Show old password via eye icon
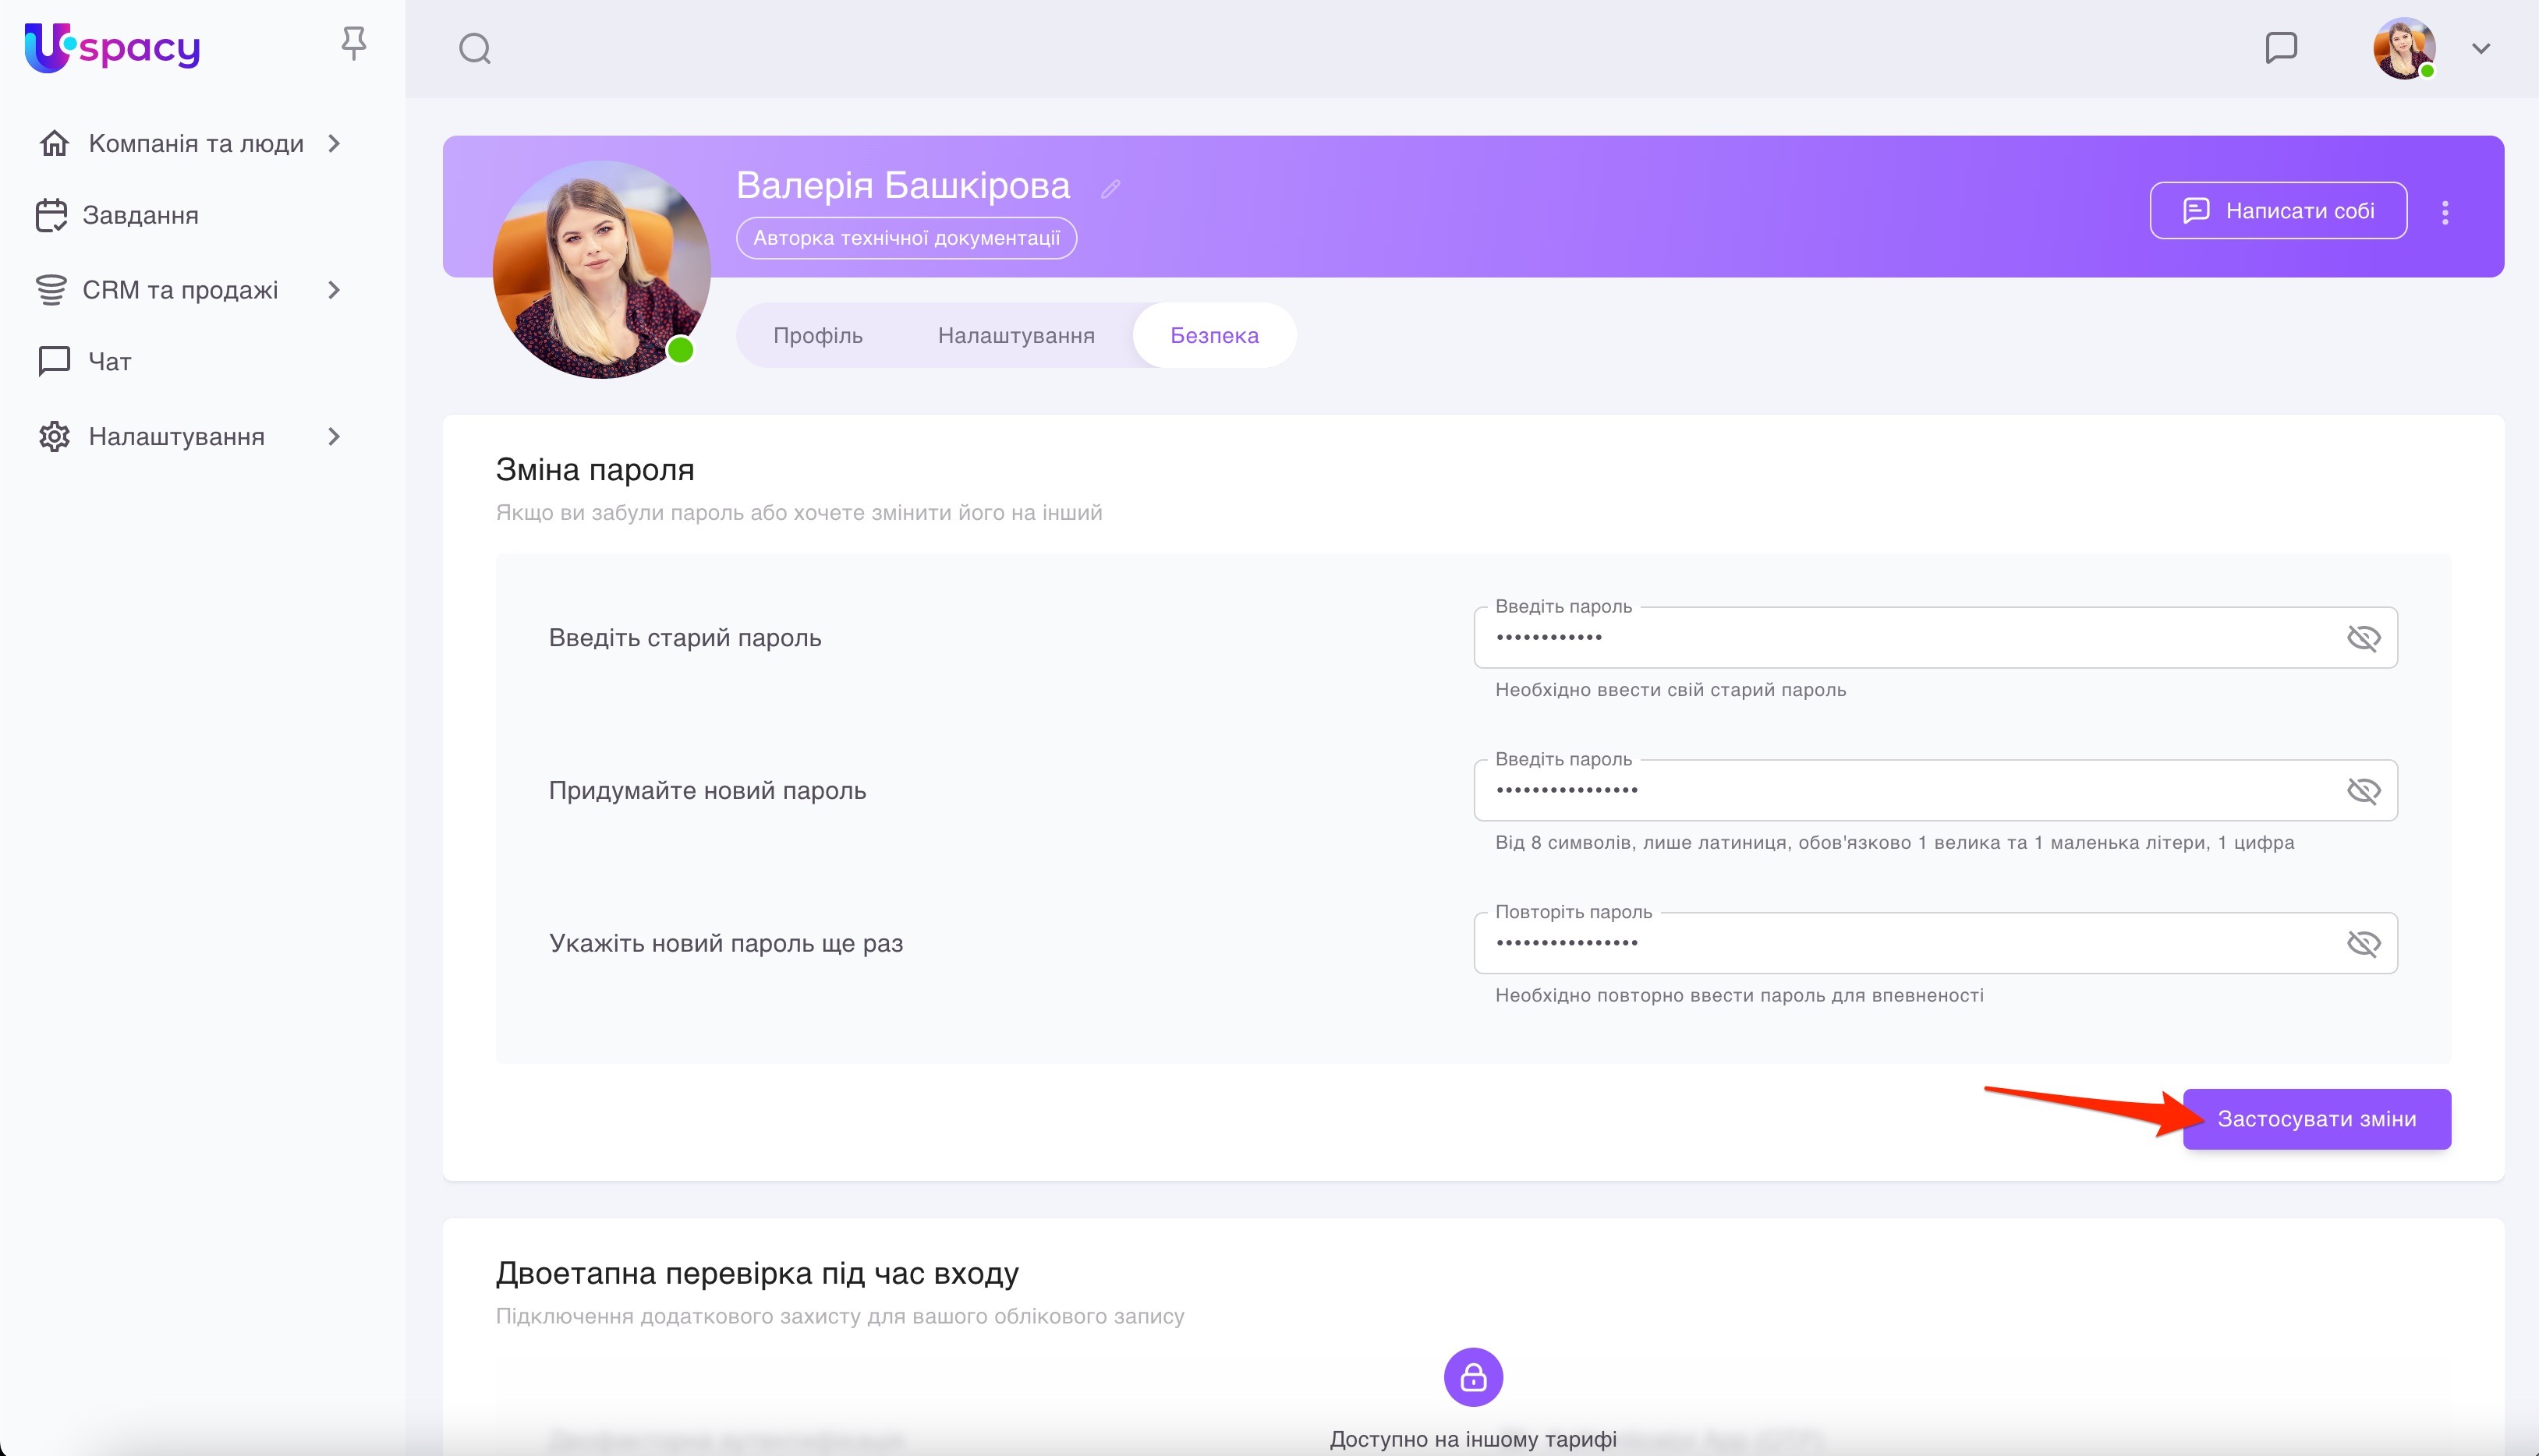Viewport: 2539px width, 1456px height. [2363, 638]
